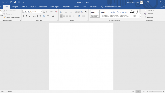
Task: Open ribbon display options in title bar
Action: click(148, 2)
